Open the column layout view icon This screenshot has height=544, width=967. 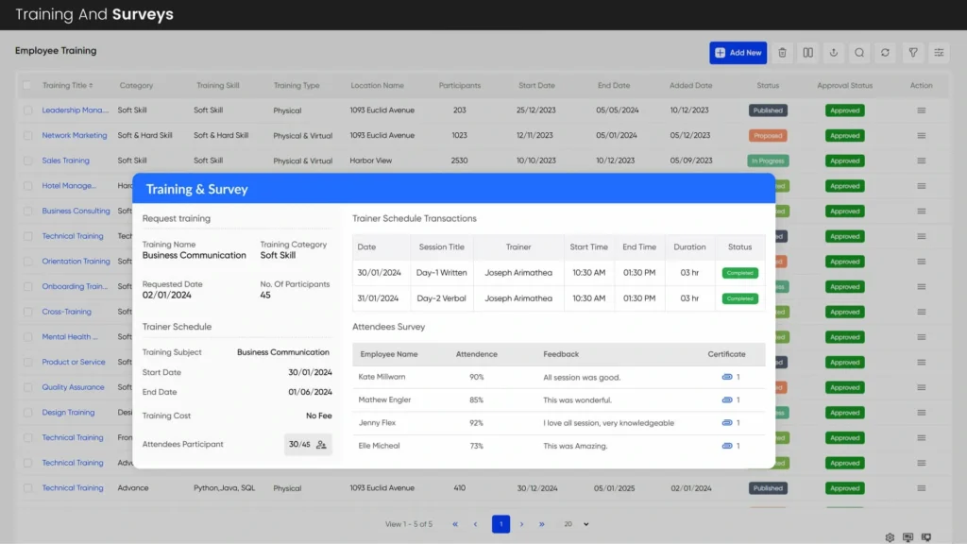[808, 53]
